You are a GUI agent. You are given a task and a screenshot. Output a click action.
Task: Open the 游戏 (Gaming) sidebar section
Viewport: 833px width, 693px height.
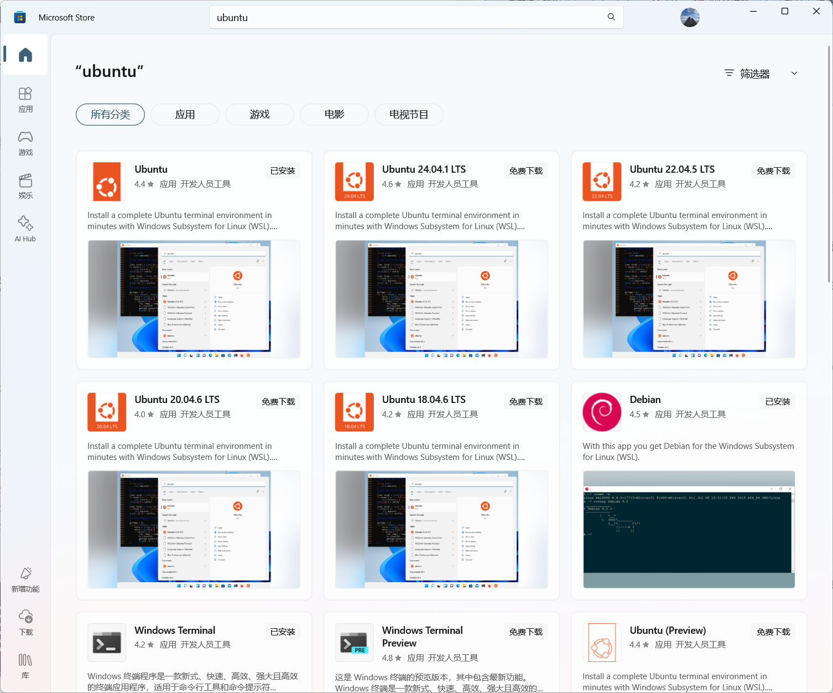(x=25, y=143)
